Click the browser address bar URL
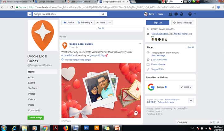Image resolution: width=224 pixels, height=131 pixels. 104,7
